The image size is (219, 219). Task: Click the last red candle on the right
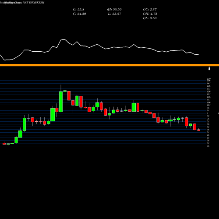click(199, 130)
